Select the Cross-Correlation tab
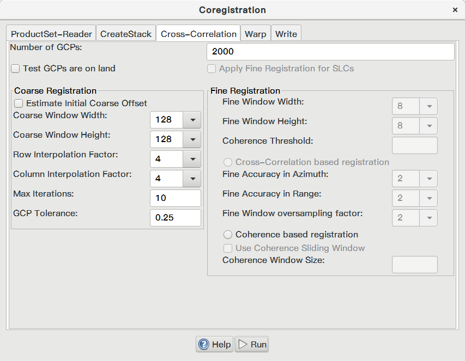Image resolution: width=465 pixels, height=361 pixels. tap(198, 34)
